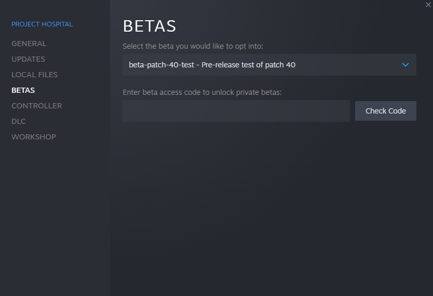Screen dimensions: 433x296
Task: Click the "Enter beta access code" label
Action: coord(202,92)
